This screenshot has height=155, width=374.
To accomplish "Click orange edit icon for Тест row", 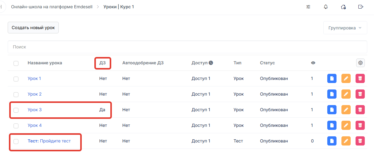I will pyautogui.click(x=346, y=141).
